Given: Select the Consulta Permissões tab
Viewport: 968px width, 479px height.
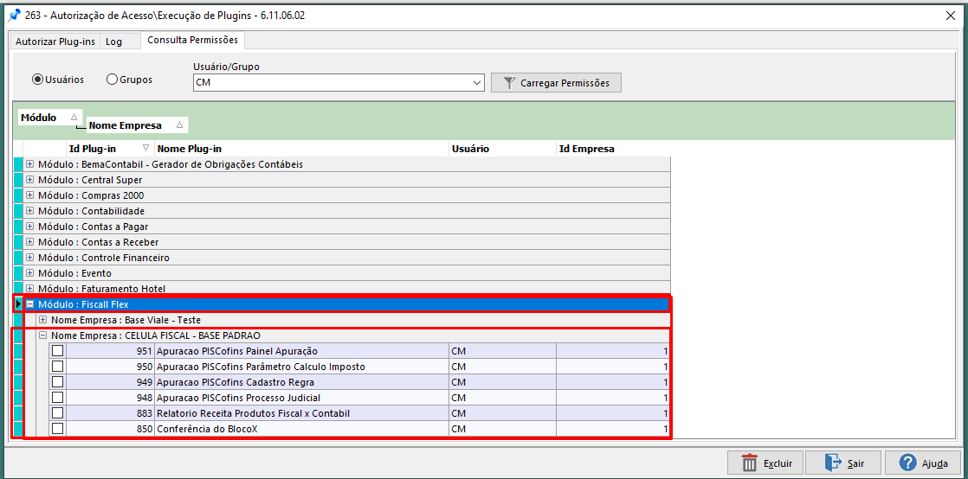Looking at the screenshot, I should pos(192,40).
